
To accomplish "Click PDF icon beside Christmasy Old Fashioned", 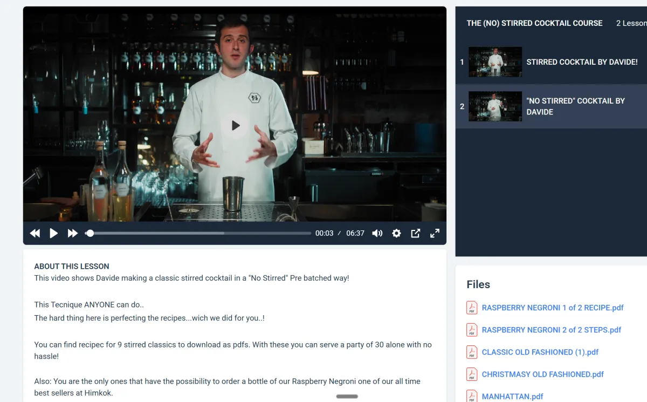I will click(x=472, y=374).
